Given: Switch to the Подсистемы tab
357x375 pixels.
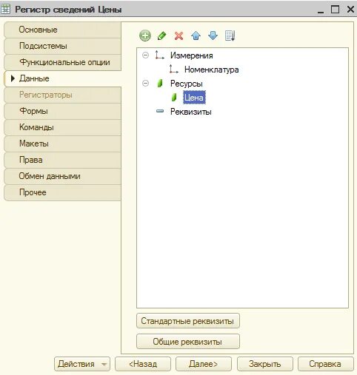Looking at the screenshot, I should coord(63,46).
